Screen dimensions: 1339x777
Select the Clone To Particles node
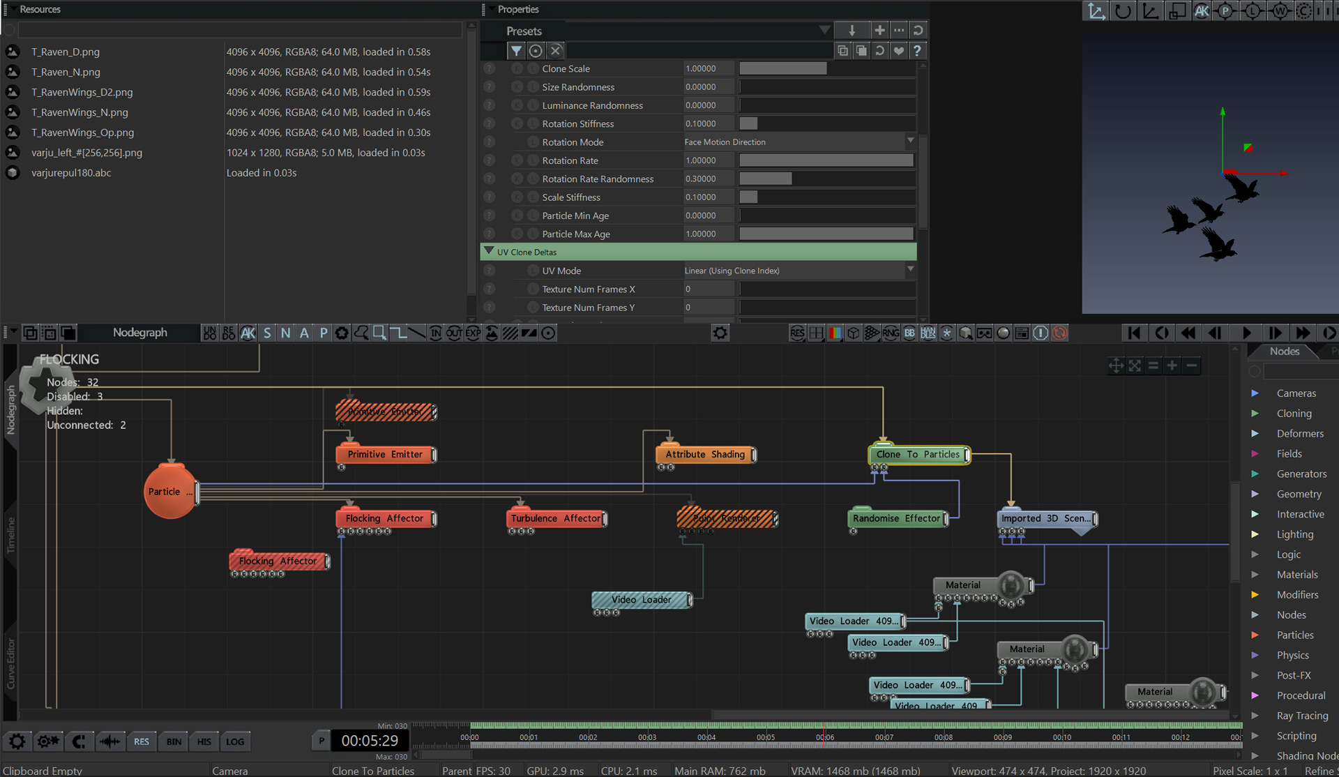coord(919,455)
